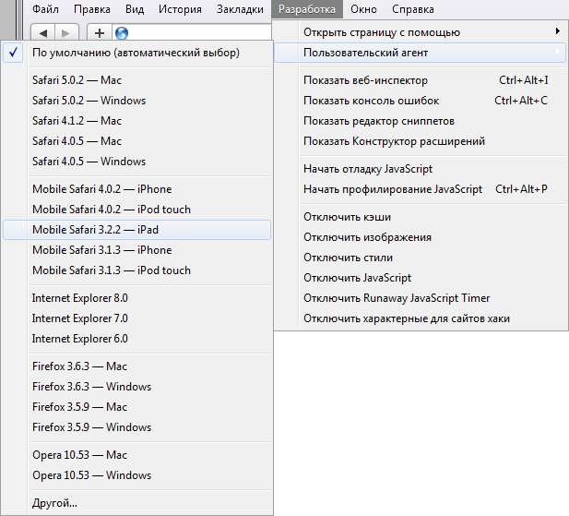Viewport: 569px width, 516px height.
Task: Click 'Другой...' to set custom agent
Action: (54, 503)
